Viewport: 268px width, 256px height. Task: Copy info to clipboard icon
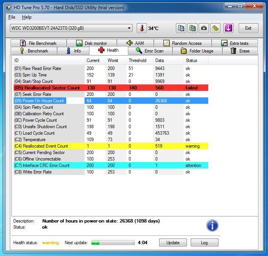(x=181, y=28)
